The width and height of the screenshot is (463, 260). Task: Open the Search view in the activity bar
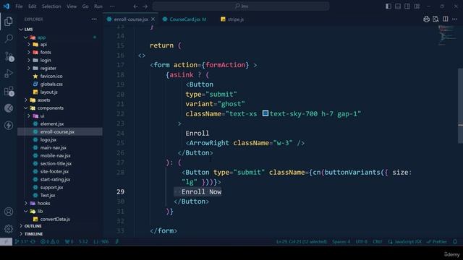point(9,38)
